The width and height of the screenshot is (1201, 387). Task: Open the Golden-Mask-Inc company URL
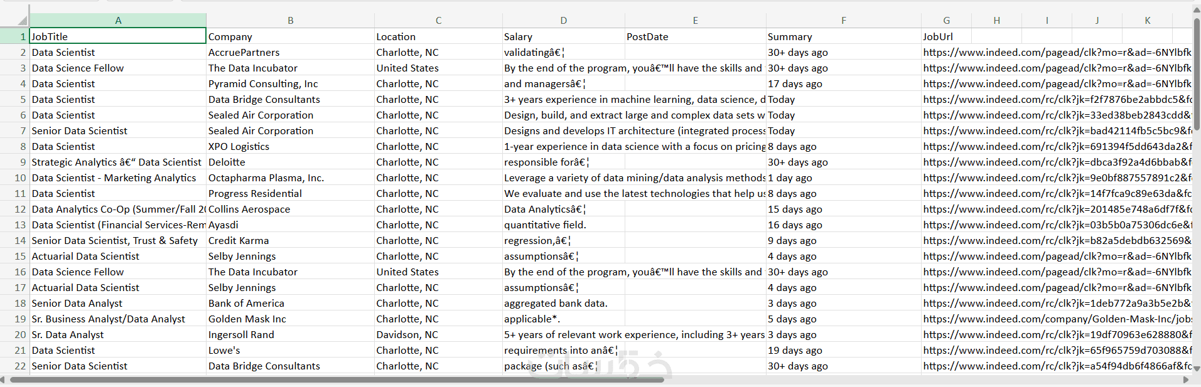click(x=1057, y=319)
